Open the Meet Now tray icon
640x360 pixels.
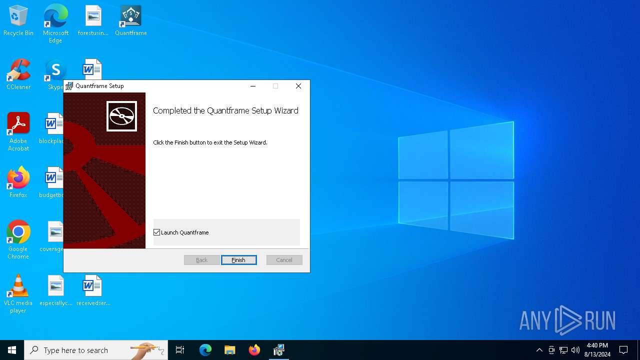pos(551,350)
